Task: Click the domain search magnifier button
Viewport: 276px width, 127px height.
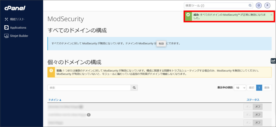Action: (x=134, y=88)
